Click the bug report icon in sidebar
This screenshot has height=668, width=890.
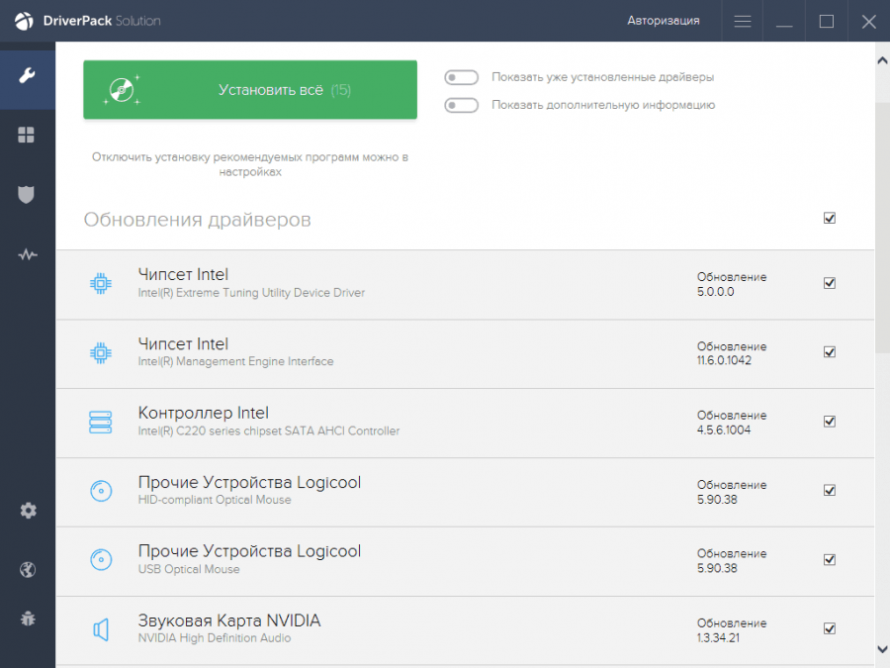click(x=28, y=619)
